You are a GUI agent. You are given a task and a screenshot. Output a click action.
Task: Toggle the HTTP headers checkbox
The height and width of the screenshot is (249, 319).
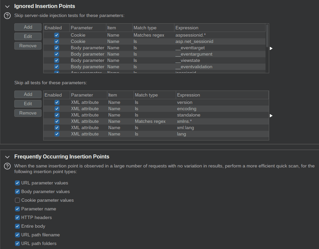point(18,217)
